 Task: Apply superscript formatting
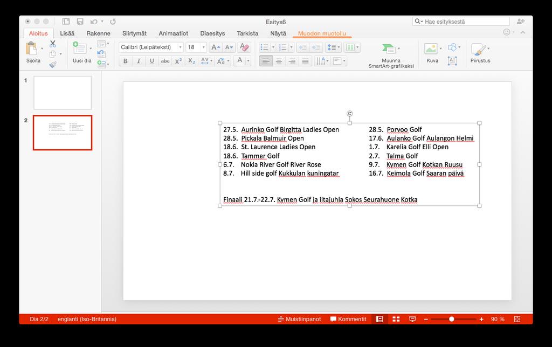[178, 61]
